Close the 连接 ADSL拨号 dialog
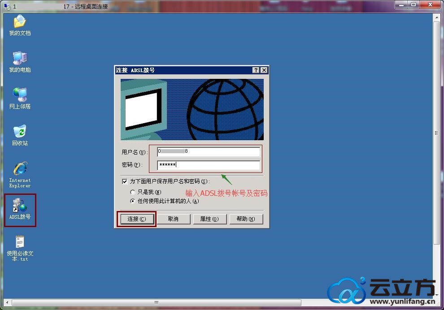The height and width of the screenshot is (310, 444). coord(264,70)
